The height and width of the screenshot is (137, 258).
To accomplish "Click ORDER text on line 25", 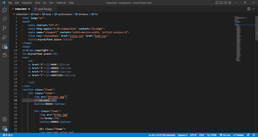I will pos(49,104).
